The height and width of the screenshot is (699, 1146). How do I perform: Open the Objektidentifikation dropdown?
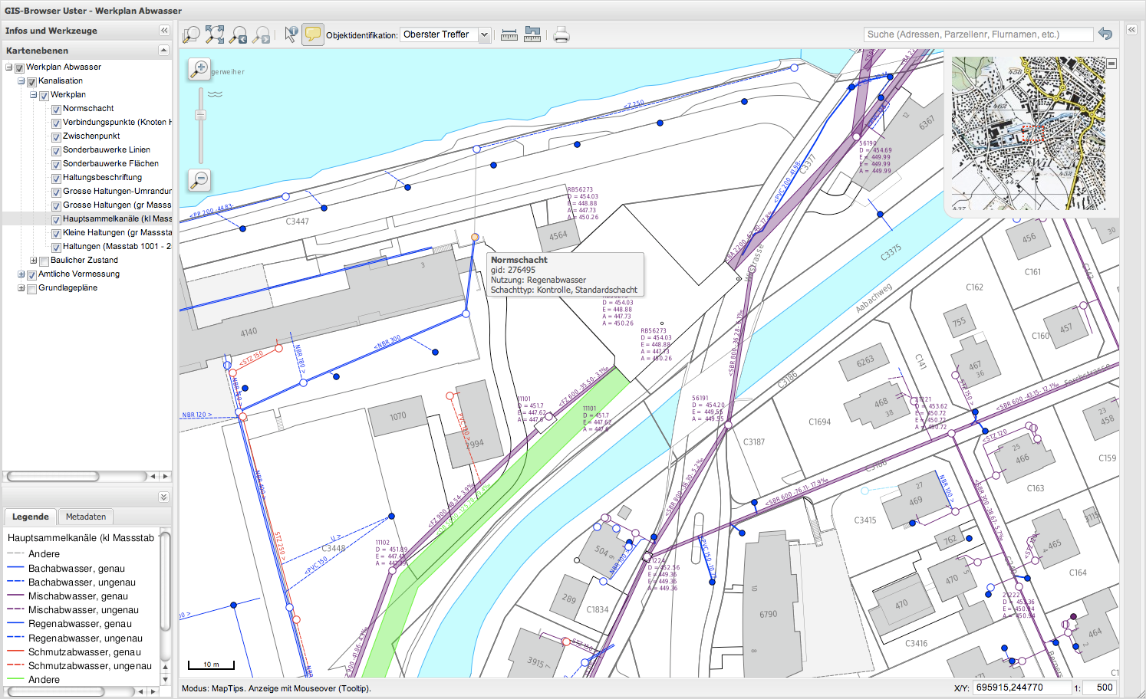pos(484,34)
